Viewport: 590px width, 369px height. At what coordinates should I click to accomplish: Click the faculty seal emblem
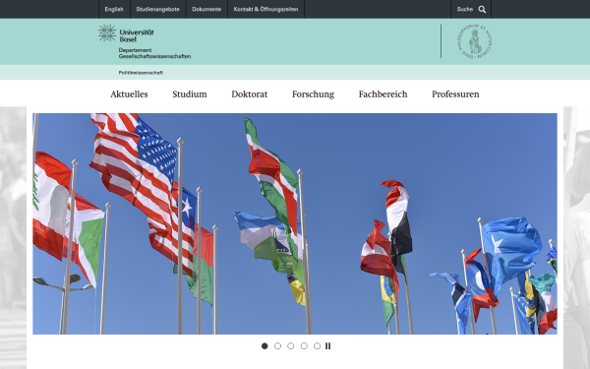[x=475, y=41]
